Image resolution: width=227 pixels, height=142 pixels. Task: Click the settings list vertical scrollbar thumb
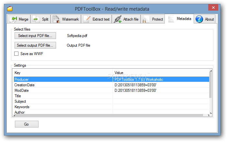[x=210, y=85]
